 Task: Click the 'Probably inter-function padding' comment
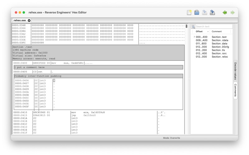(x=98, y=76)
